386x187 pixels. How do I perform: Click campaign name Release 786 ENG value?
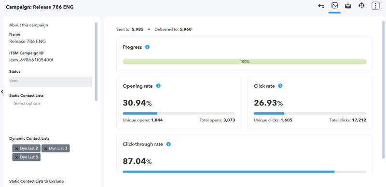(28, 41)
